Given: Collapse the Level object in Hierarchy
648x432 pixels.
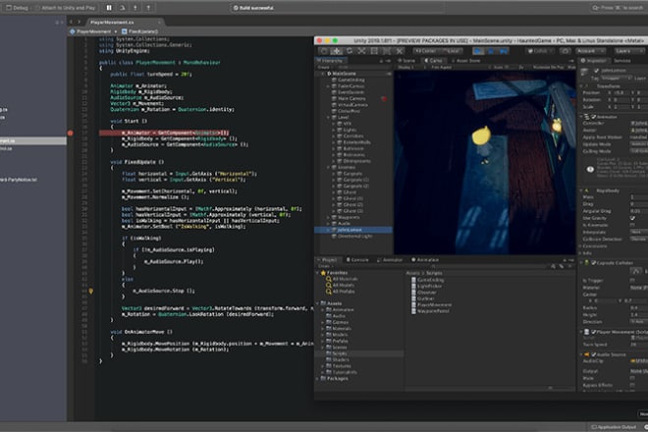Looking at the screenshot, I should pos(329,118).
